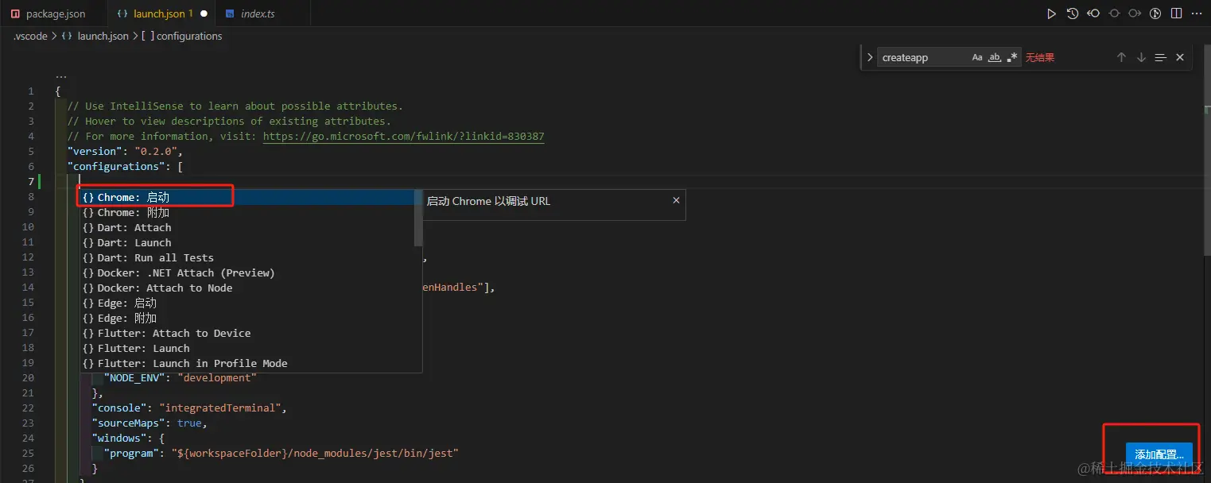Go to the next change arrow icon

pos(1135,14)
